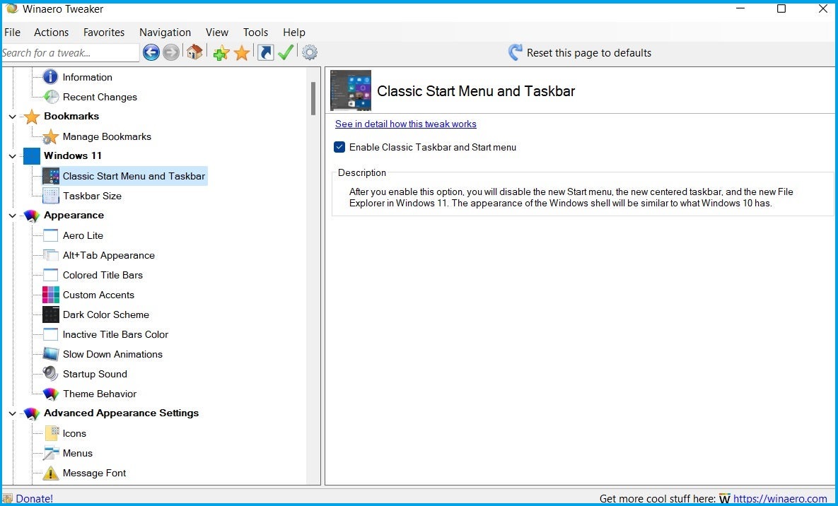Image resolution: width=838 pixels, height=506 pixels.
Task: Click the Colored Title Bars icon
Action: [x=51, y=275]
